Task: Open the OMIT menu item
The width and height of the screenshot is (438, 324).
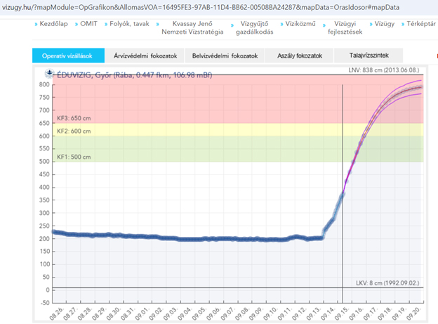Action: [89, 24]
